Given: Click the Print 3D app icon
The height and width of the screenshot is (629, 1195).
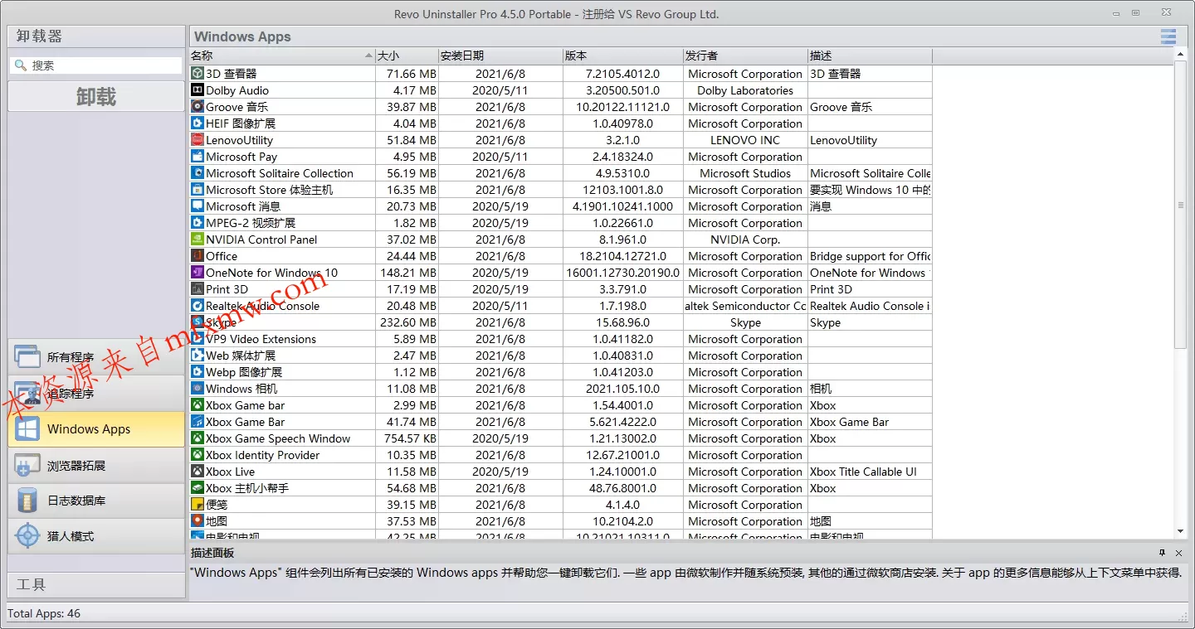Looking at the screenshot, I should click(x=198, y=289).
